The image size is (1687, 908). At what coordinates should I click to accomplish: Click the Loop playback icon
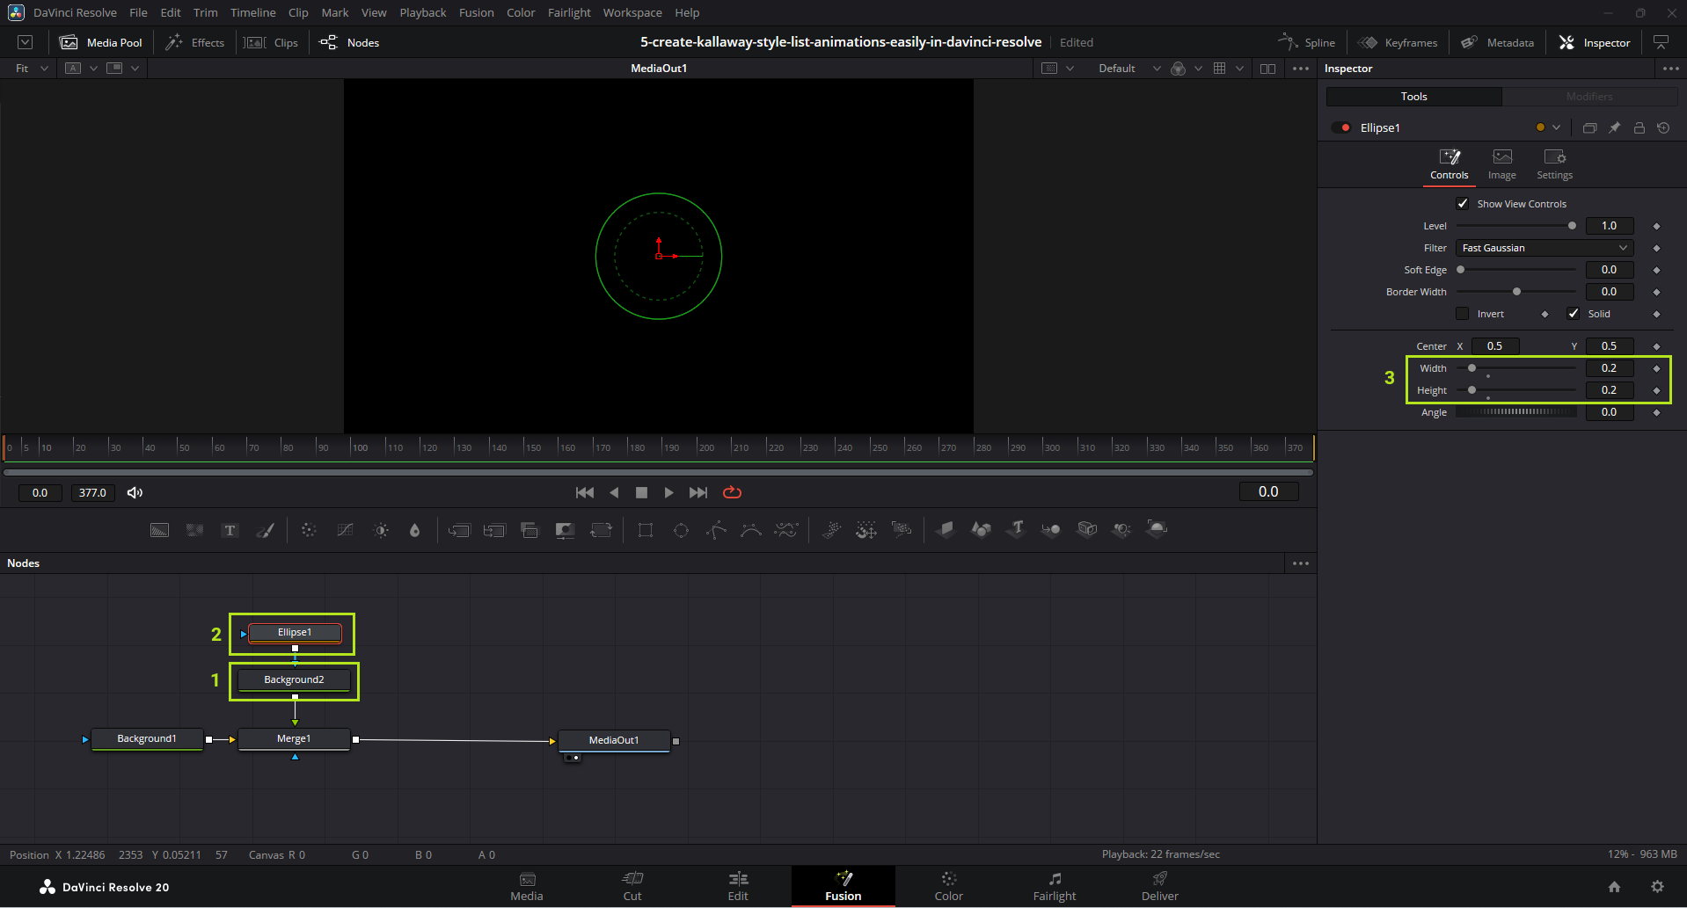tap(732, 492)
